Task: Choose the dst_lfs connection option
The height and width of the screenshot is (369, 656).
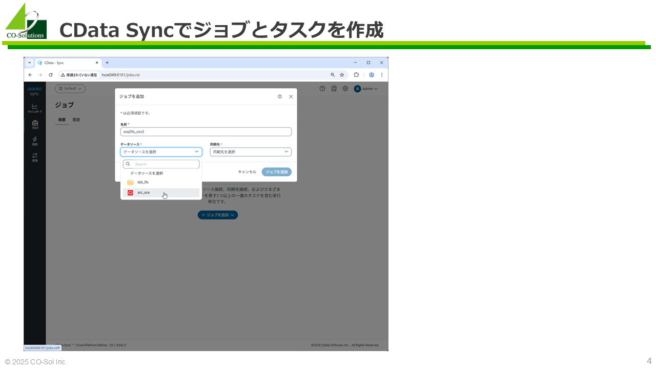Action: click(161, 182)
